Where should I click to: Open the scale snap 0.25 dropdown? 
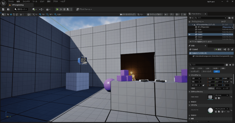[60, 14]
